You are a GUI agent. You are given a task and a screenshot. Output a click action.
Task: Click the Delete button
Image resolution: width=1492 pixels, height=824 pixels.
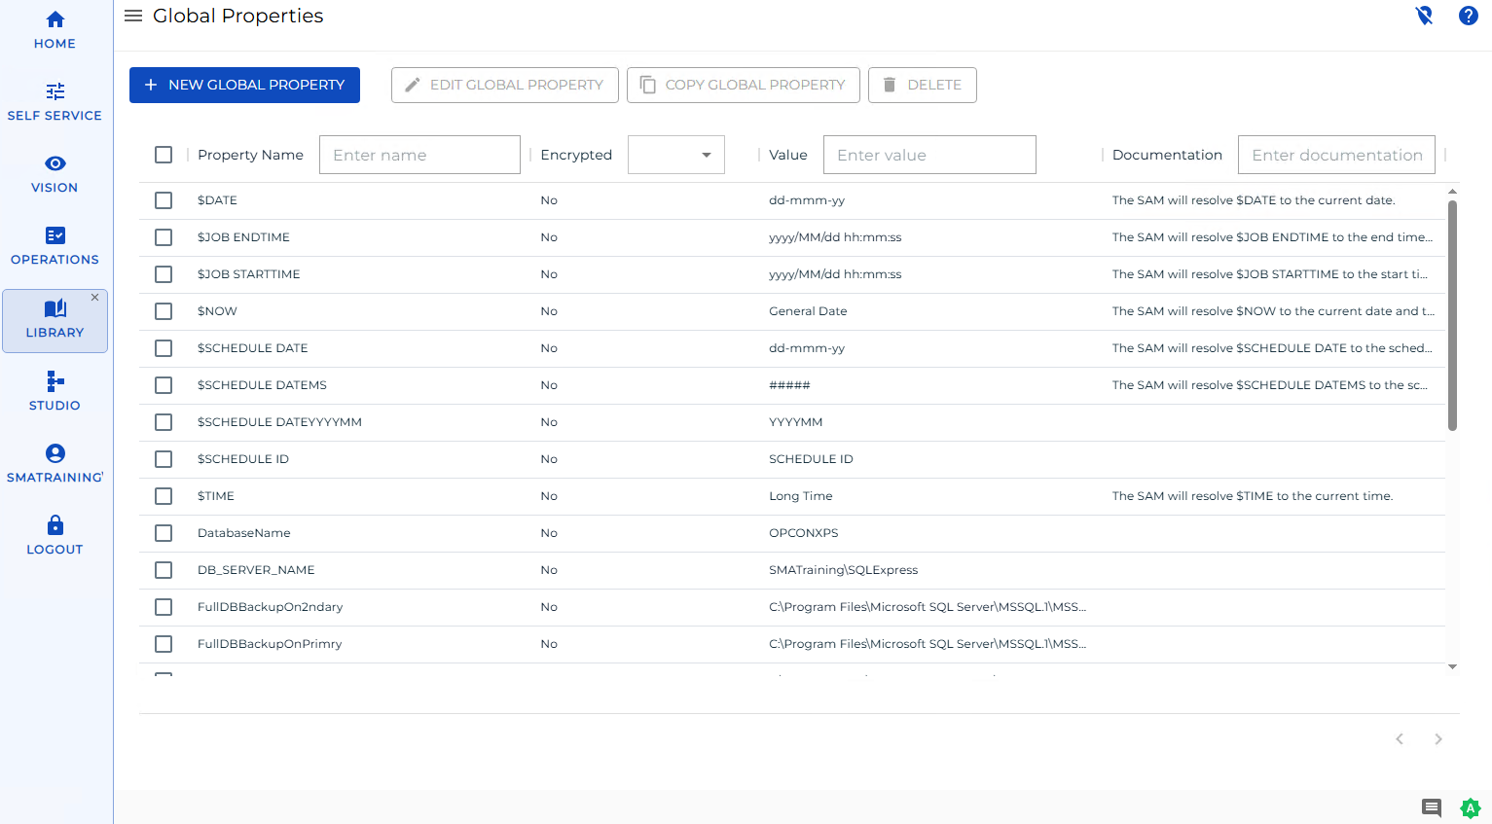[x=923, y=85]
